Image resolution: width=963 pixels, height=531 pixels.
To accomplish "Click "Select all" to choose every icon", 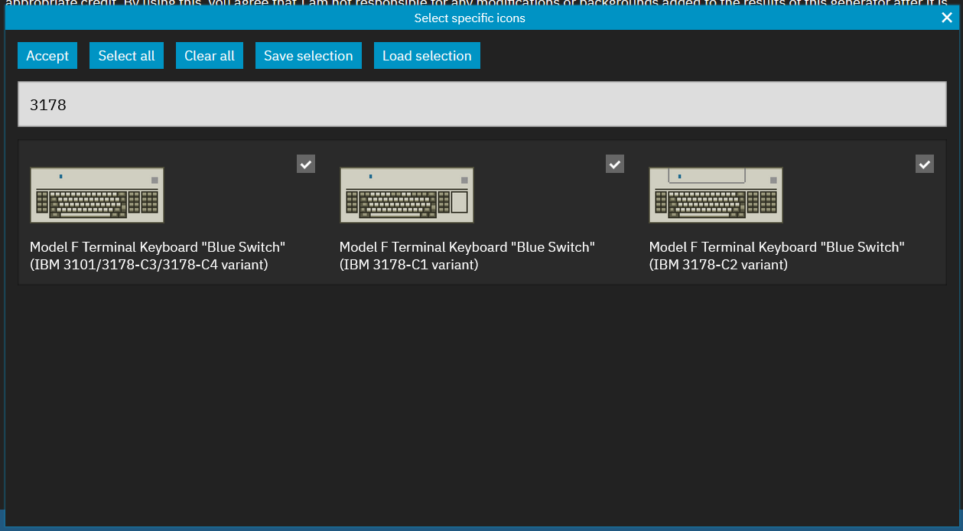I will (126, 55).
